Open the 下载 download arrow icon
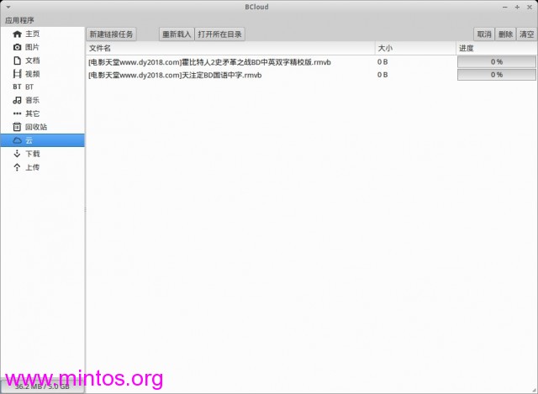Image resolution: width=538 pixels, height=394 pixels. pos(17,154)
